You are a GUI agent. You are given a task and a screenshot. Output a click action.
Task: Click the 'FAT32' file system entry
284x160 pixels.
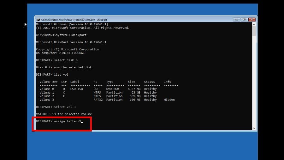pos(98,100)
